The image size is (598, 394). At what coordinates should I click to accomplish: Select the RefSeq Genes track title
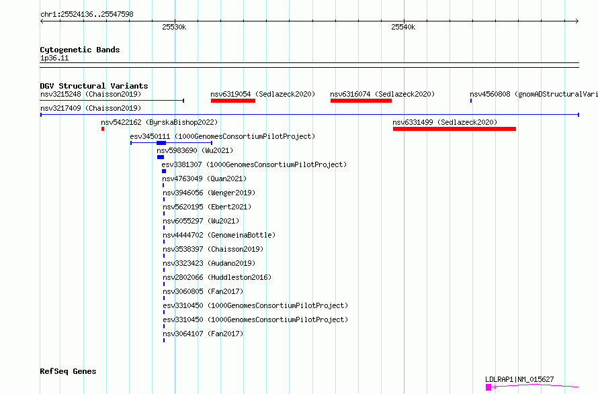coord(68,372)
